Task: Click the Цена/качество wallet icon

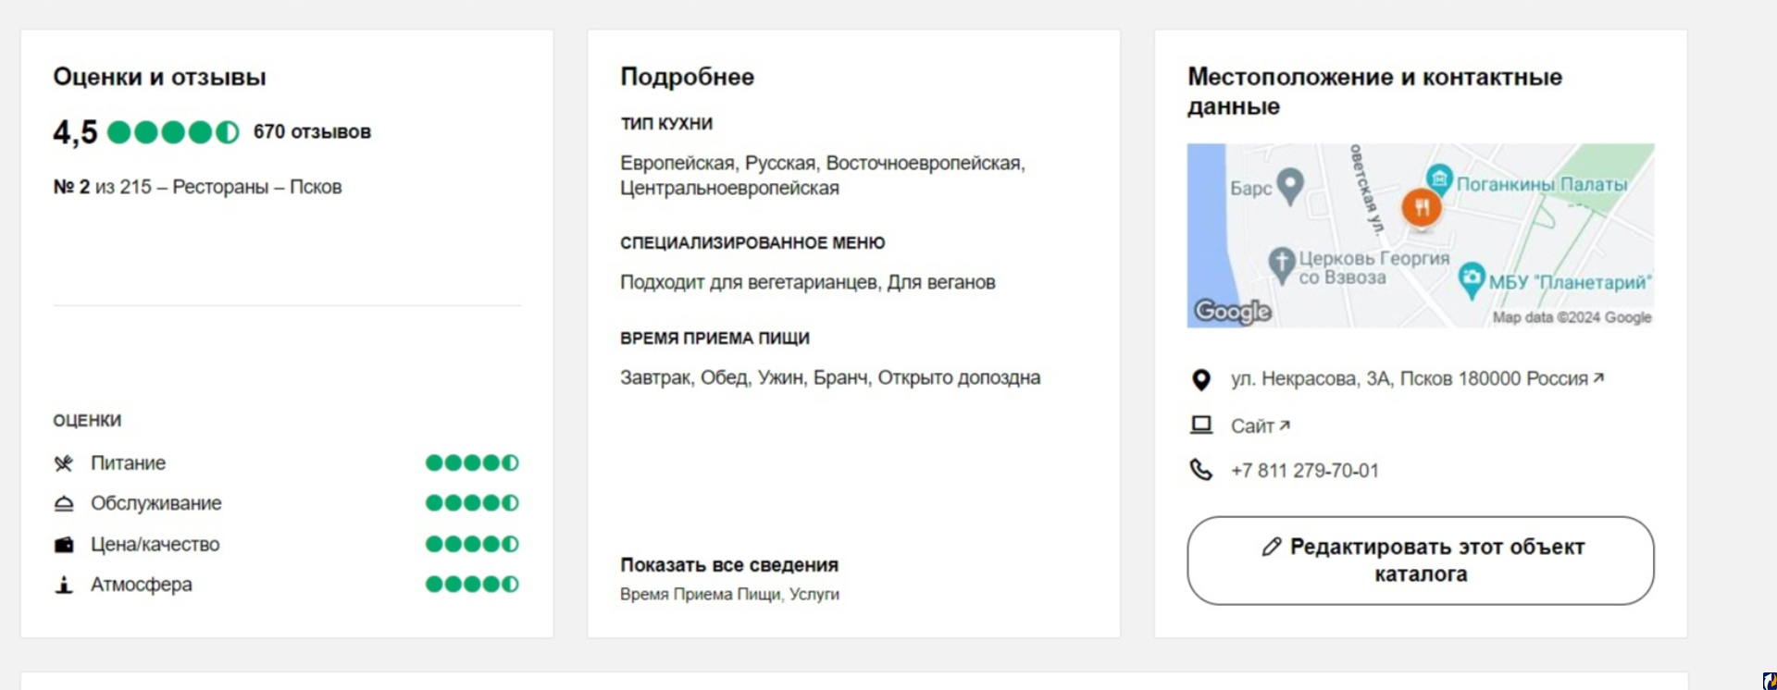Action: 63,545
